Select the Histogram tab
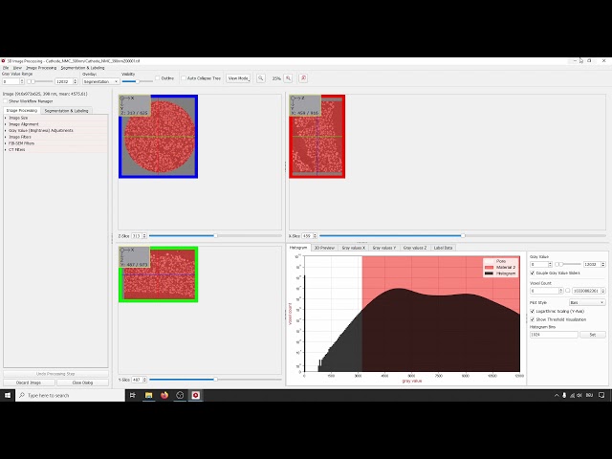Screen dimensions: 612x459 tap(298, 248)
